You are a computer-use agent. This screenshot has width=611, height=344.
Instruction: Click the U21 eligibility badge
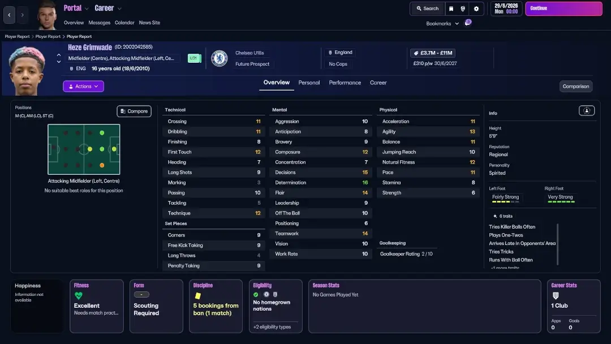193,58
